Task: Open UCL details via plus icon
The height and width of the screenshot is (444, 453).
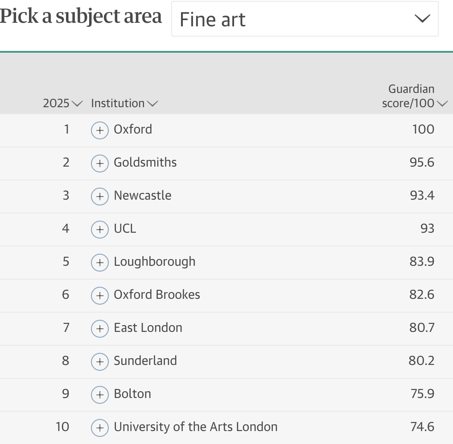Action: 100,229
